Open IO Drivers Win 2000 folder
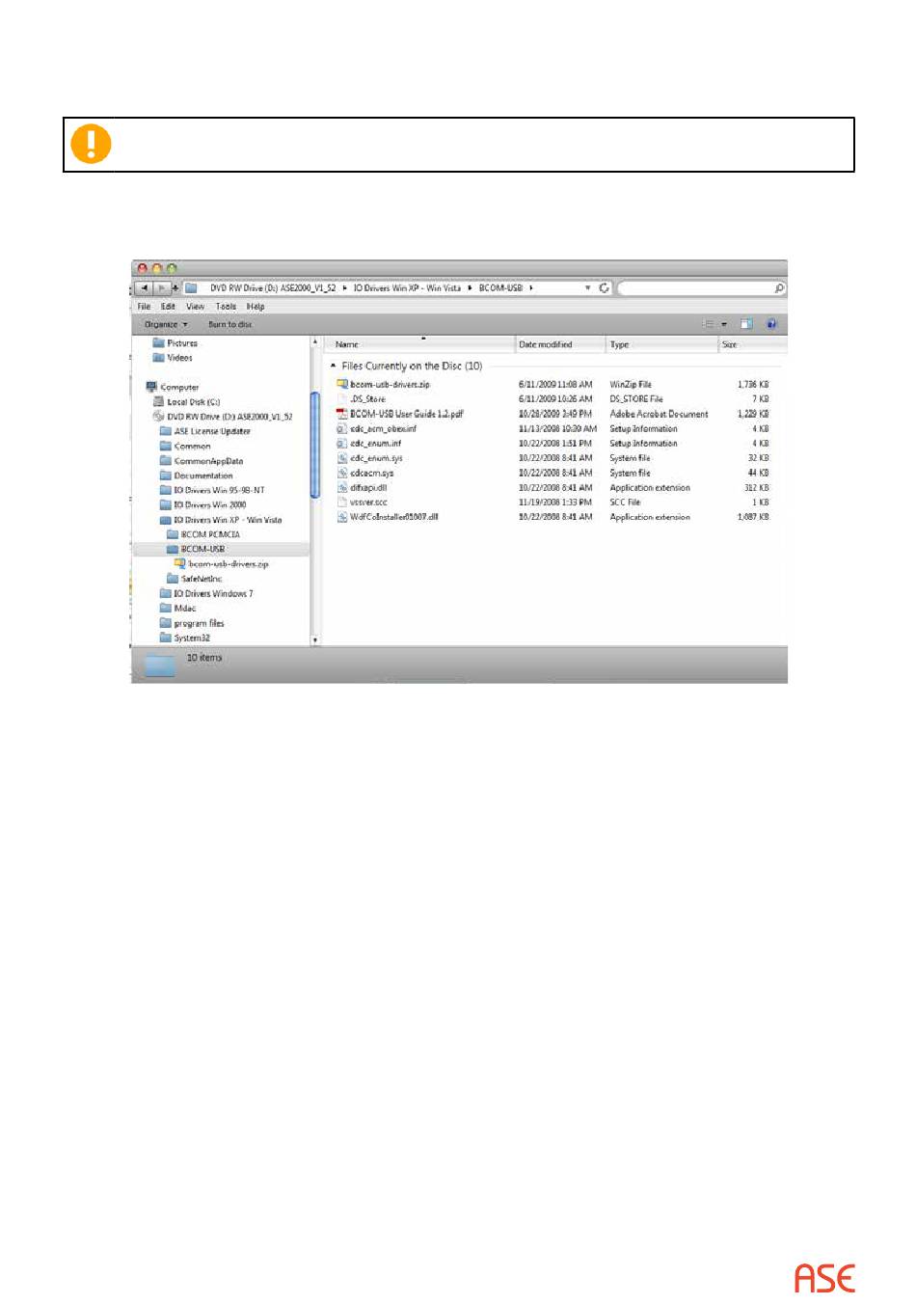916x1305 pixels. coord(209,505)
